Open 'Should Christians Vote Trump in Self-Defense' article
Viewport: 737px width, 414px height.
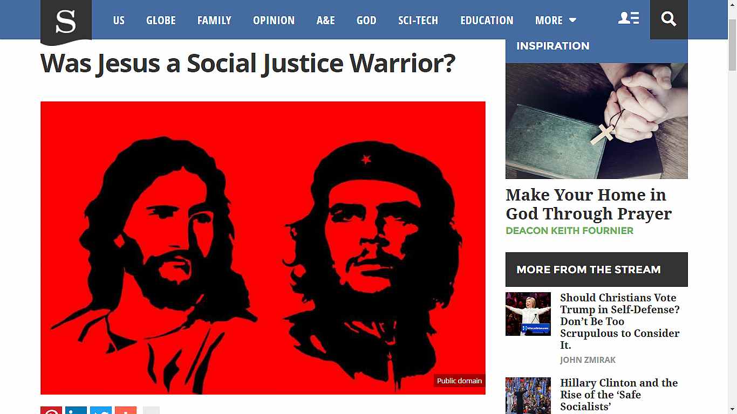point(620,321)
